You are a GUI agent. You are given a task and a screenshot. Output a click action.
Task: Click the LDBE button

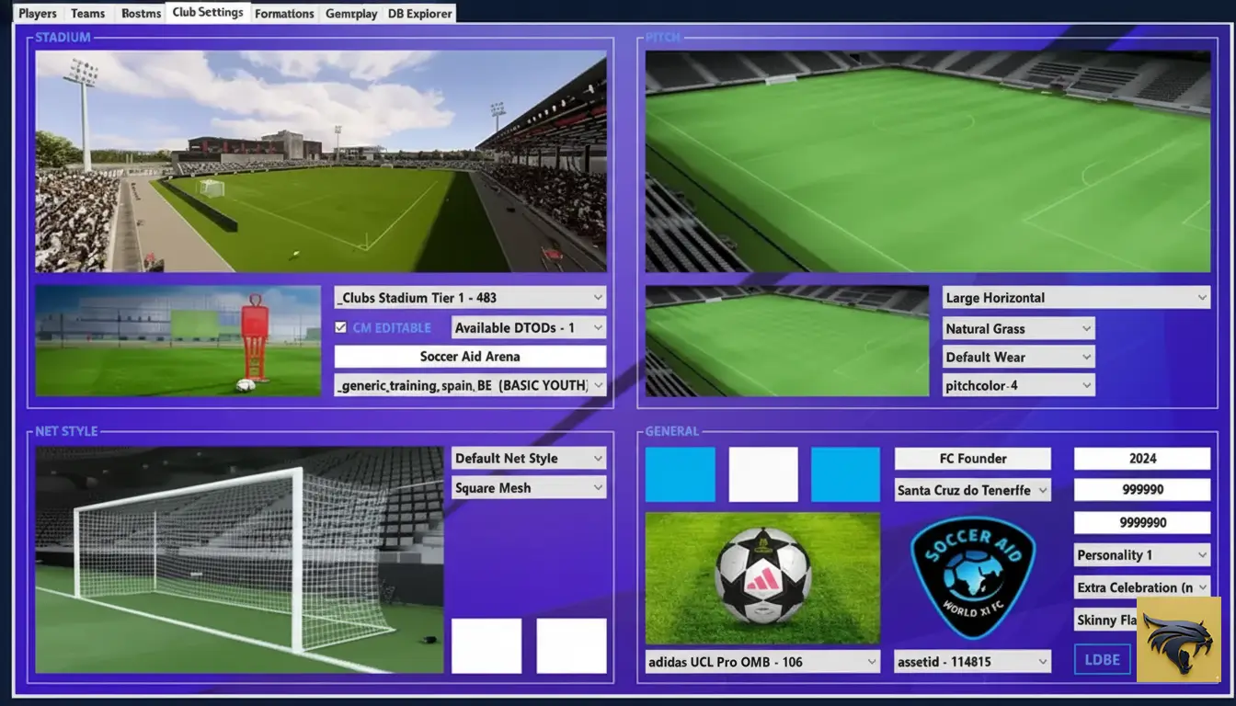pos(1102,660)
